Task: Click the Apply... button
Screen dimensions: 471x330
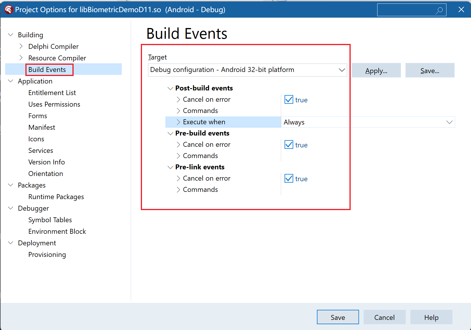Action: [376, 70]
